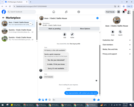Rename the chat with the Name pencil icon
This screenshot has height=107, width=134.
coord(72,34)
